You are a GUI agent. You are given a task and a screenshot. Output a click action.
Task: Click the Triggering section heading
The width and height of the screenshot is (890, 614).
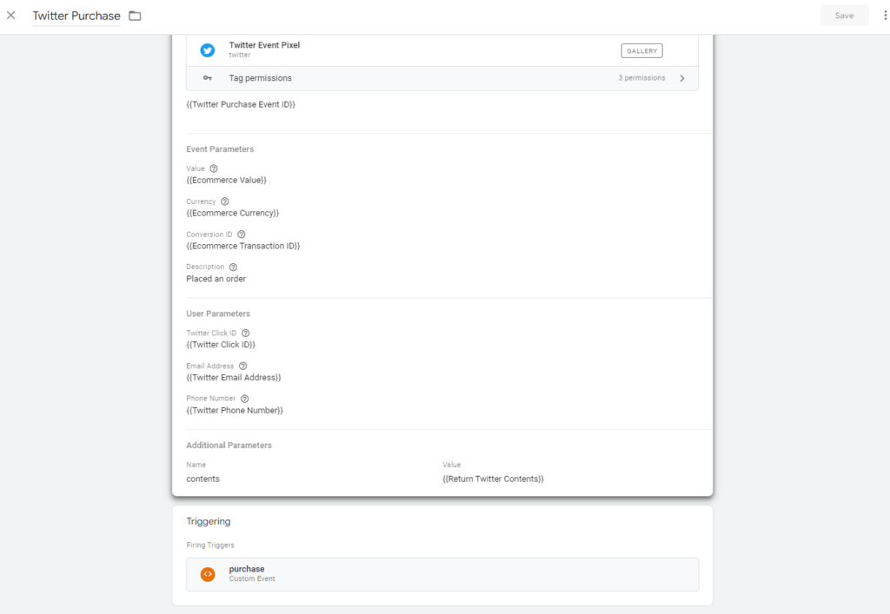tap(209, 522)
